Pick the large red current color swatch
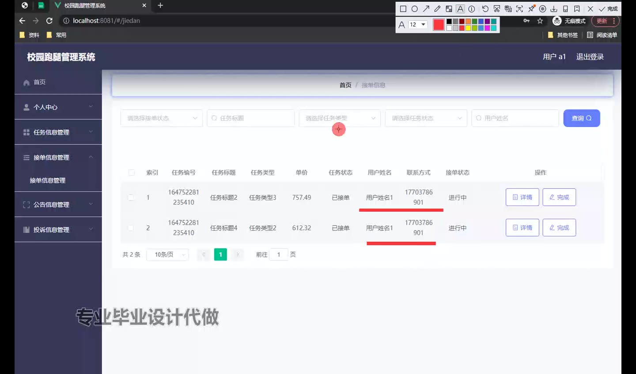 click(x=439, y=24)
